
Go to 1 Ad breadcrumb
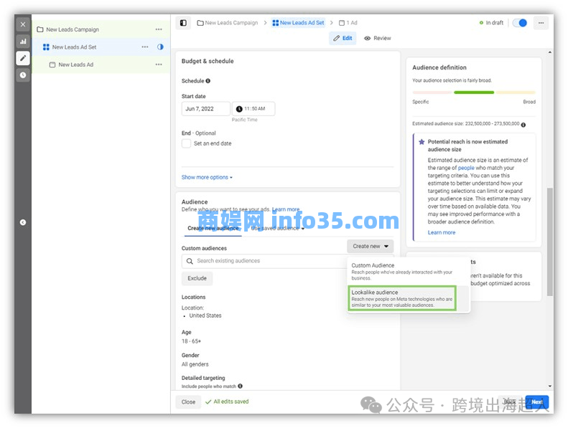tap(348, 23)
